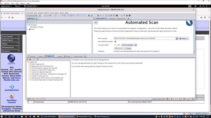211x118 pixels.
Task: Open the Firefox Headless browser dropdown
Action: (129, 45)
